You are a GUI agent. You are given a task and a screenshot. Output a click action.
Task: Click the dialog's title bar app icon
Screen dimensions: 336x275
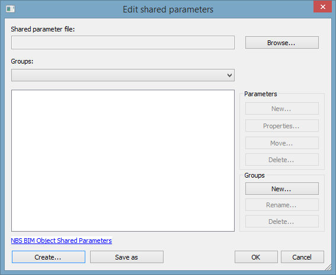tap(10, 9)
